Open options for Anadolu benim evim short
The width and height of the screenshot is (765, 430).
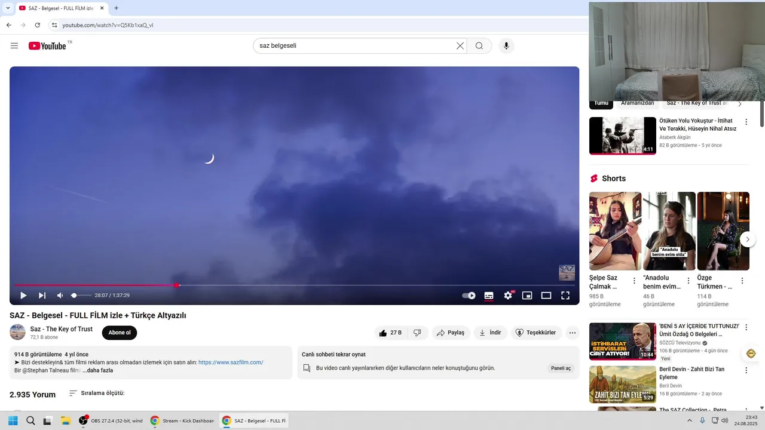[688, 281]
